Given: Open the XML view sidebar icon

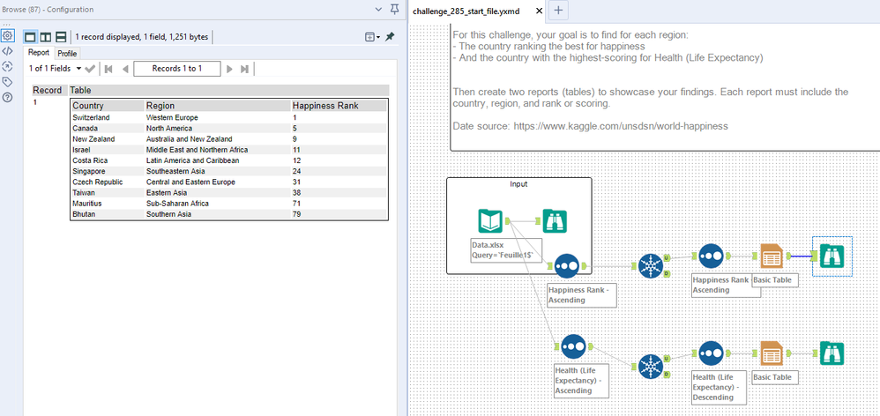Looking at the screenshot, I should point(7,51).
